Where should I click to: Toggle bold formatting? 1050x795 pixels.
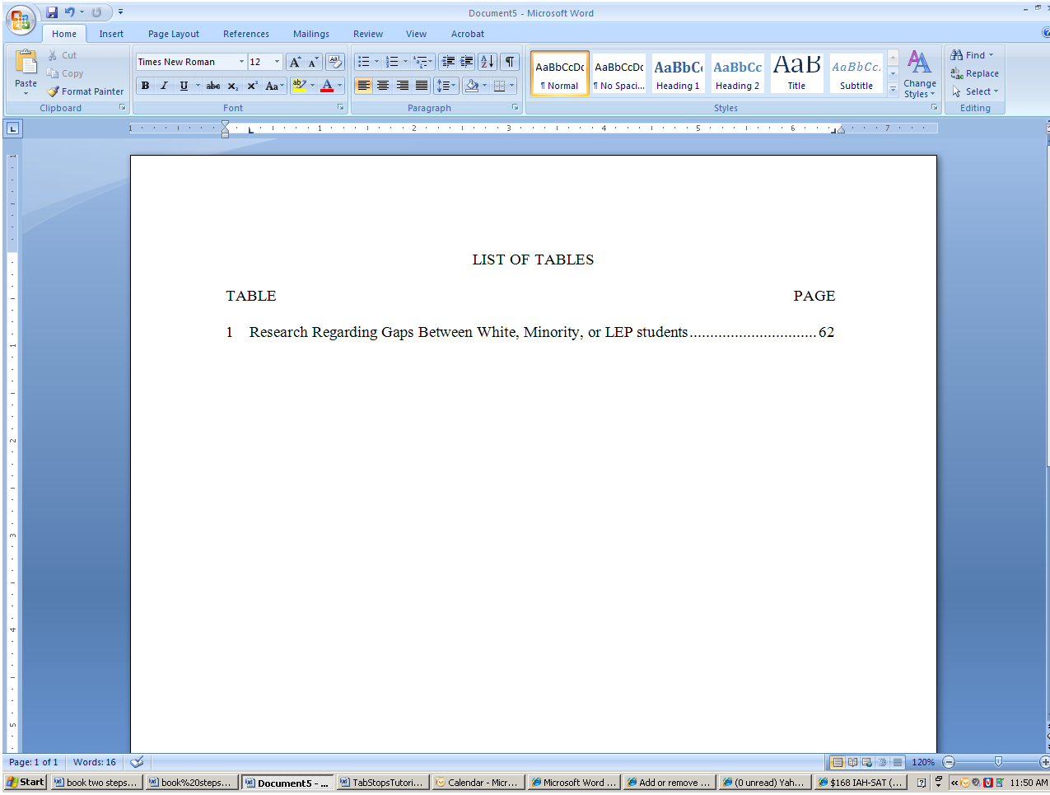tap(145, 86)
